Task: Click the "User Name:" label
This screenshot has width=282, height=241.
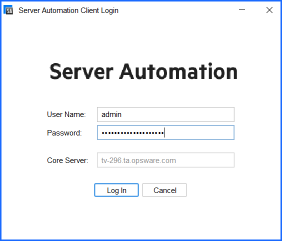Action: point(66,114)
